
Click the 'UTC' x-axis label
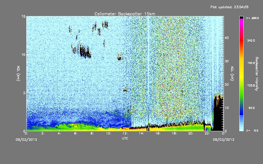click(x=125, y=138)
